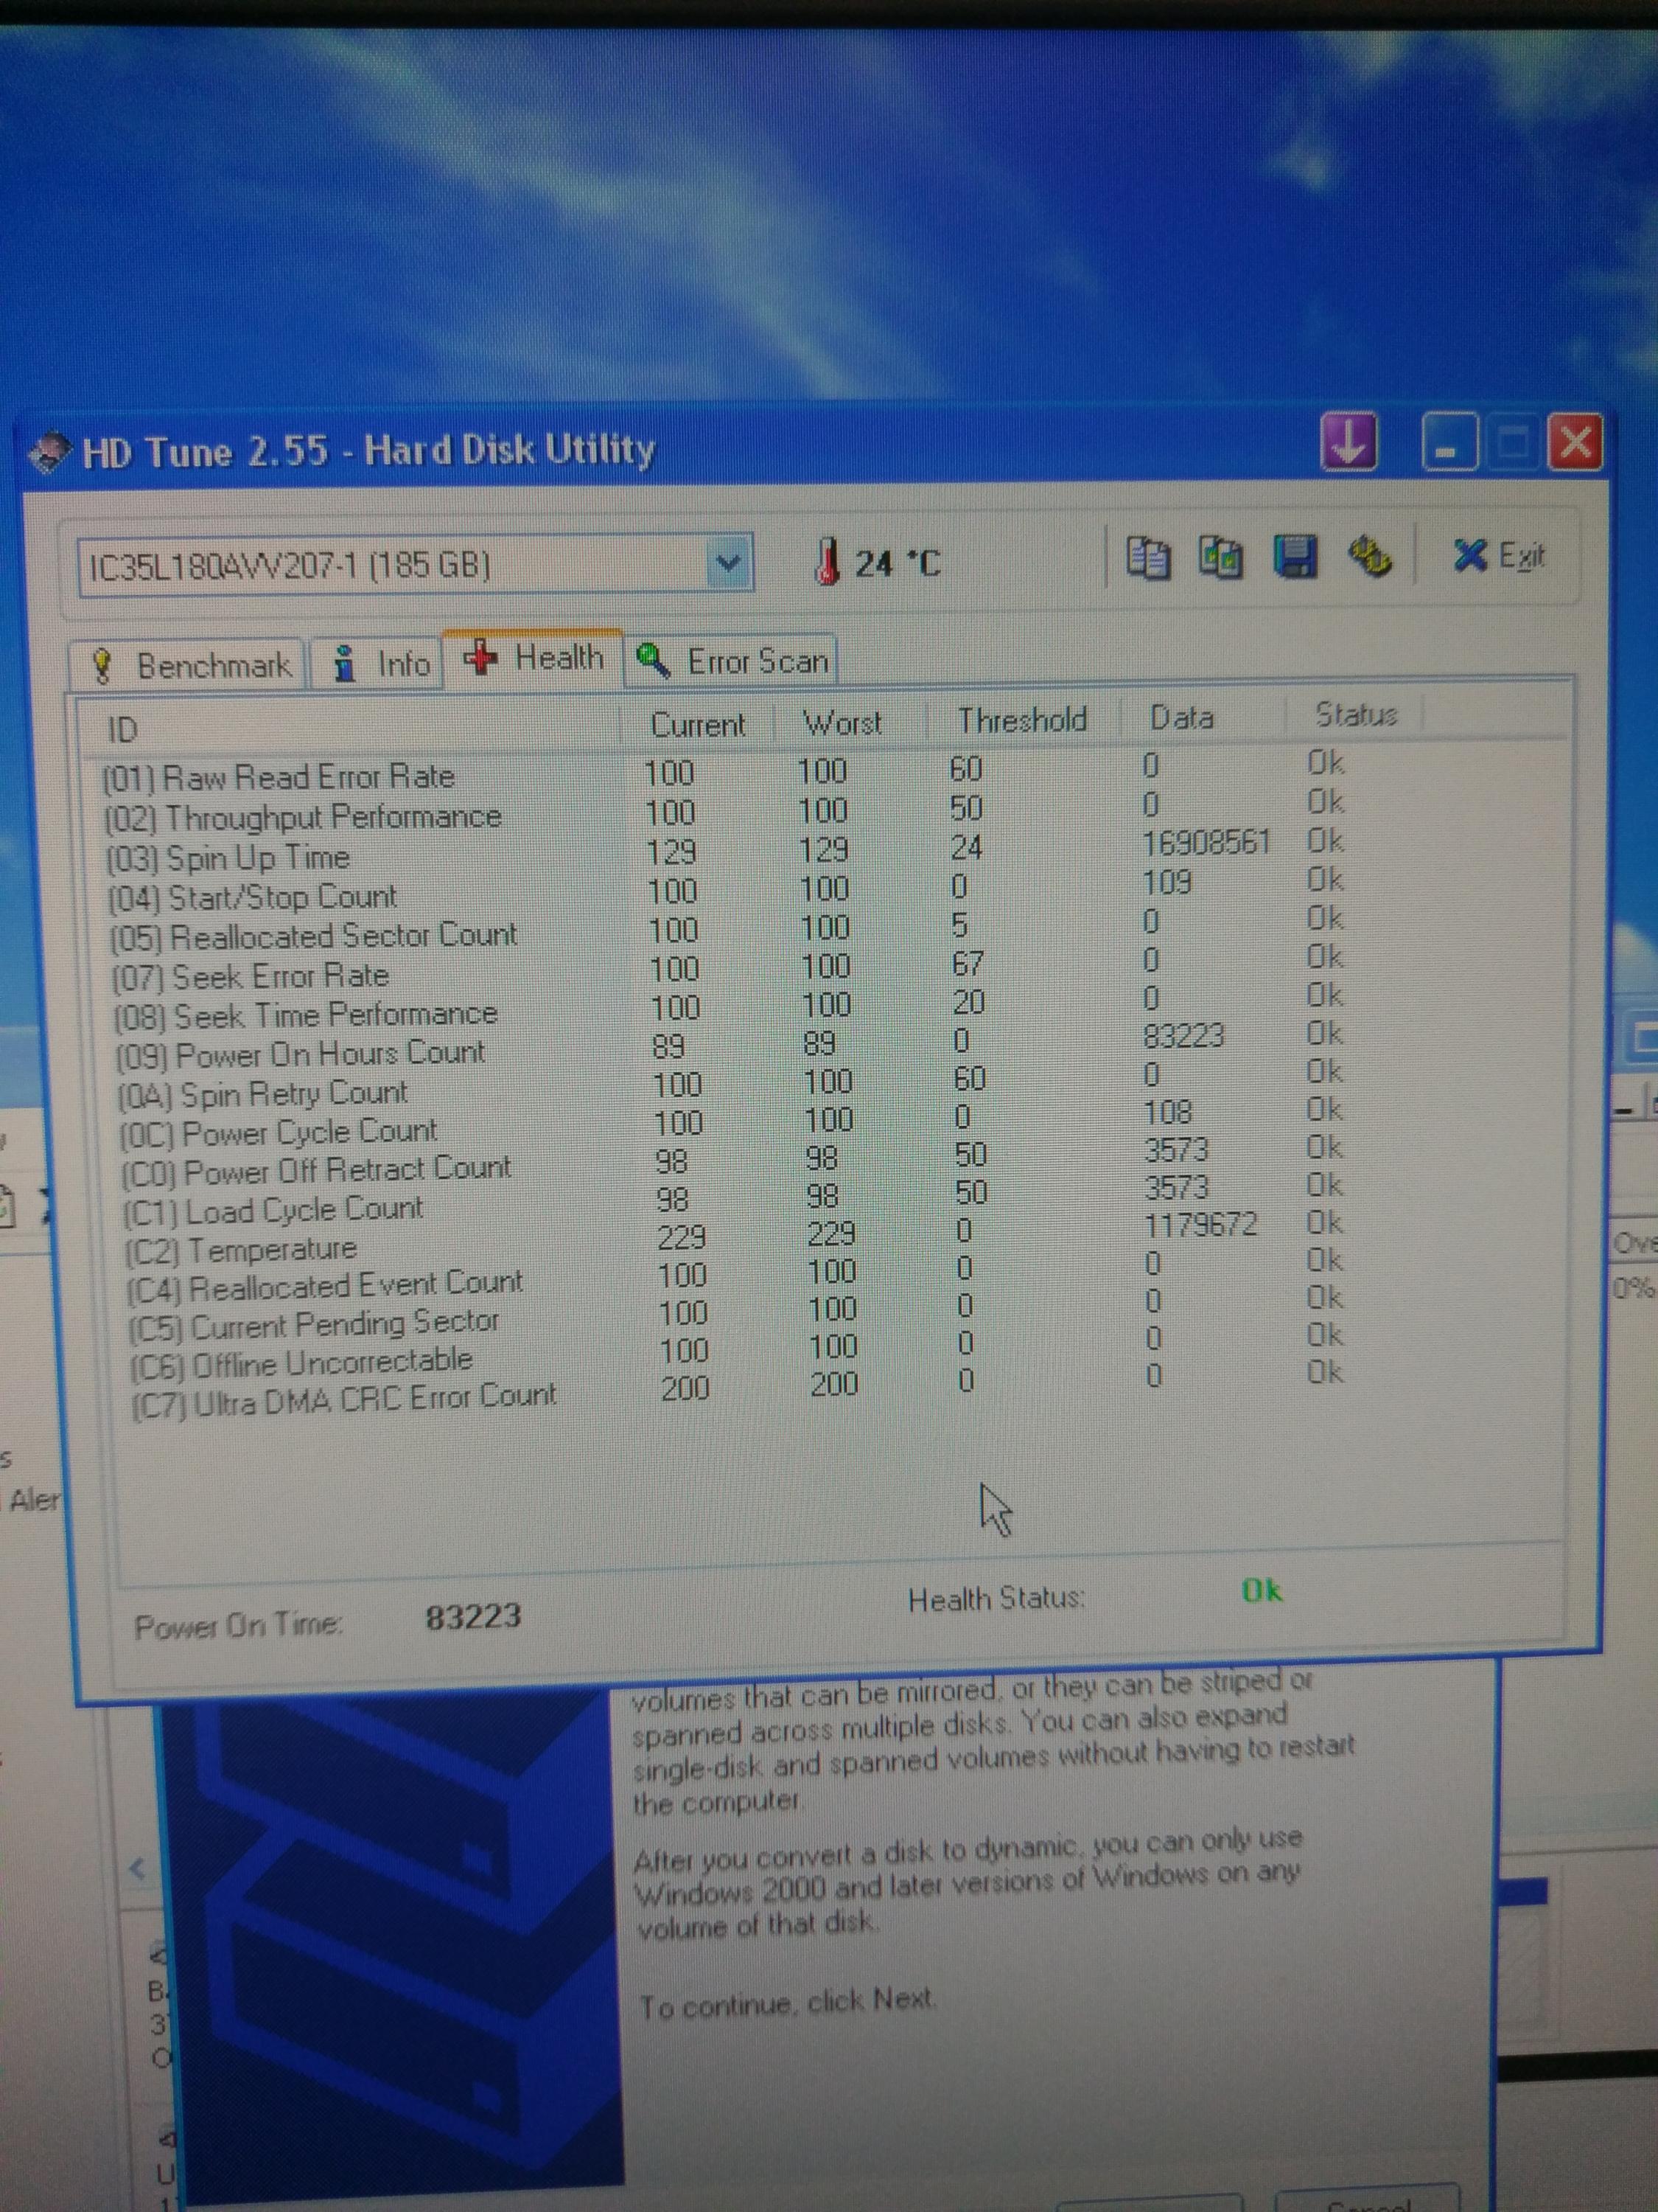This screenshot has height=2212, width=1658.
Task: Switch to the Benchmark tab
Action: 187,664
